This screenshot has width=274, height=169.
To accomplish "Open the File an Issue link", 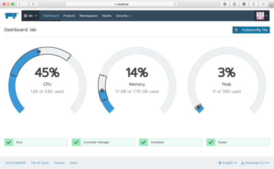I will coord(40,163).
